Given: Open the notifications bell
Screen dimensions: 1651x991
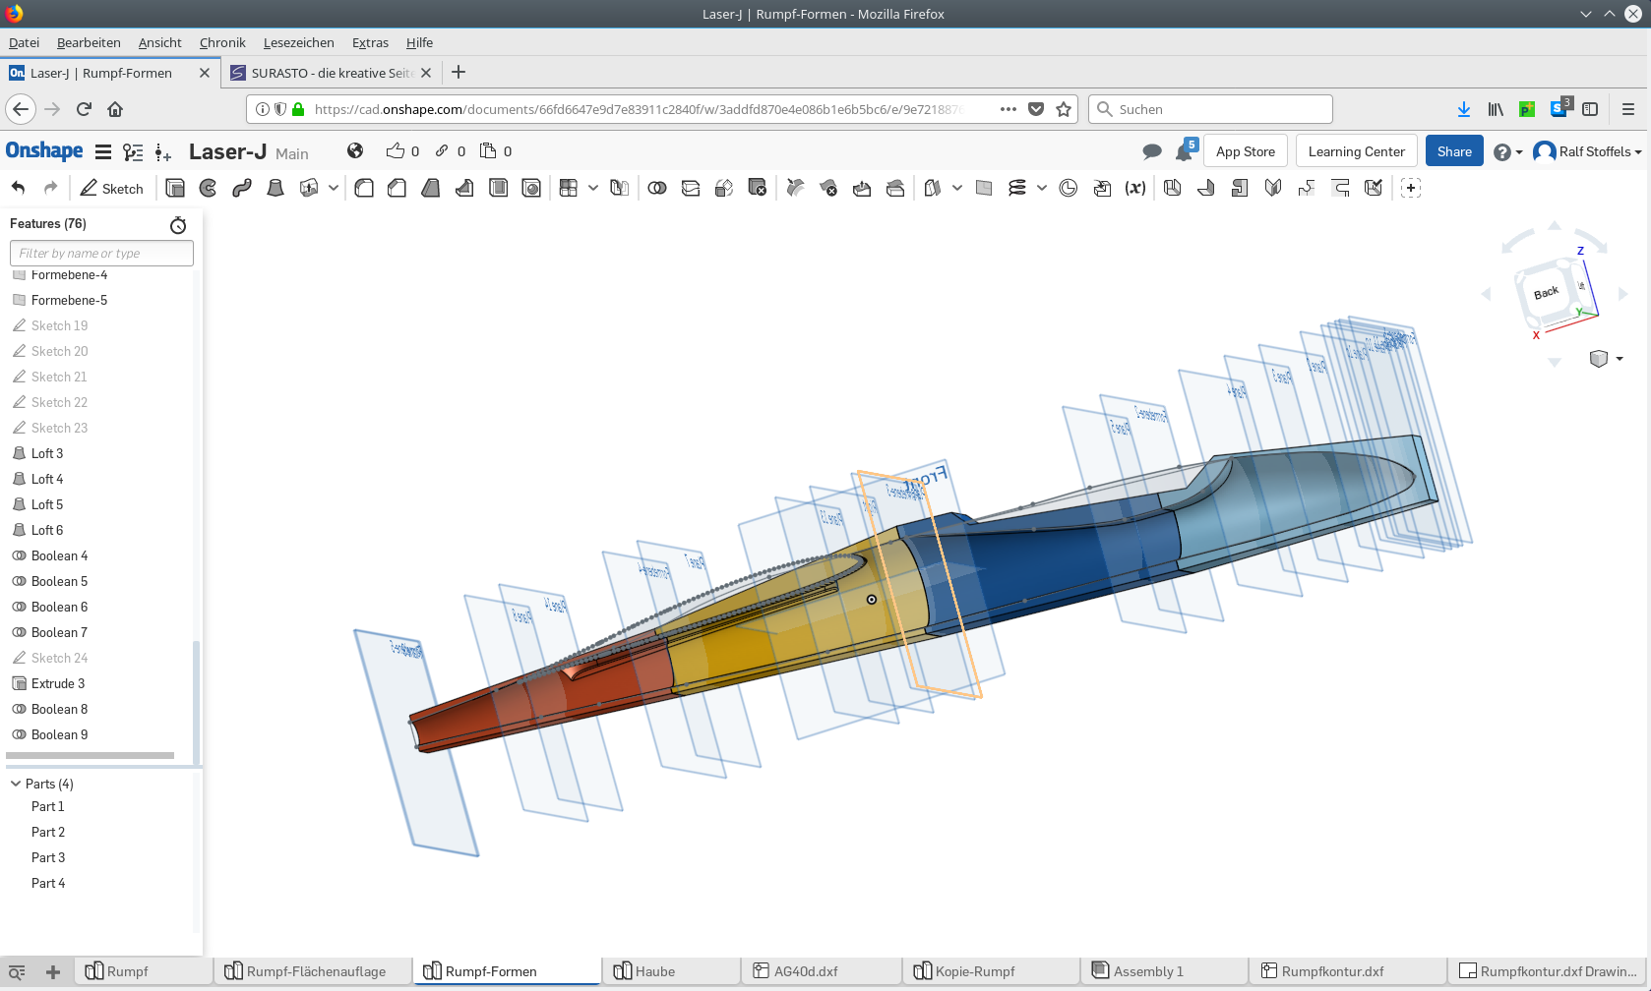Looking at the screenshot, I should click(1184, 151).
